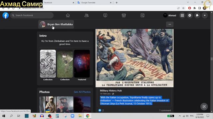Click the like reaction count icon
Screen dimensions: 213x119
coord(100,110)
